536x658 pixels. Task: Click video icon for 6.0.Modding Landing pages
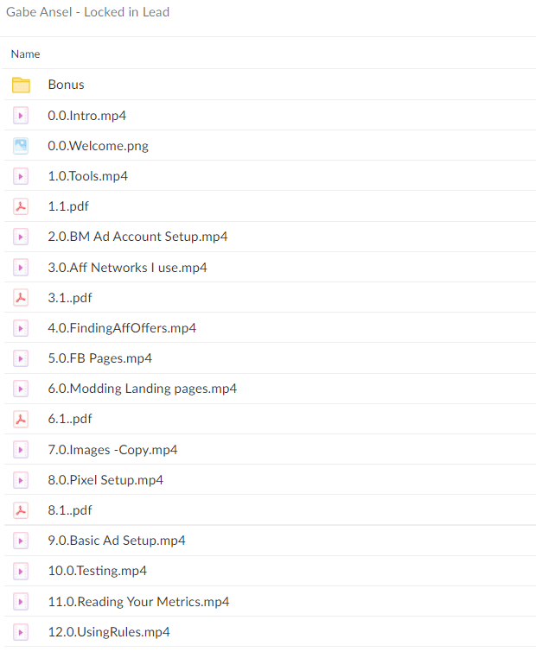tap(21, 389)
